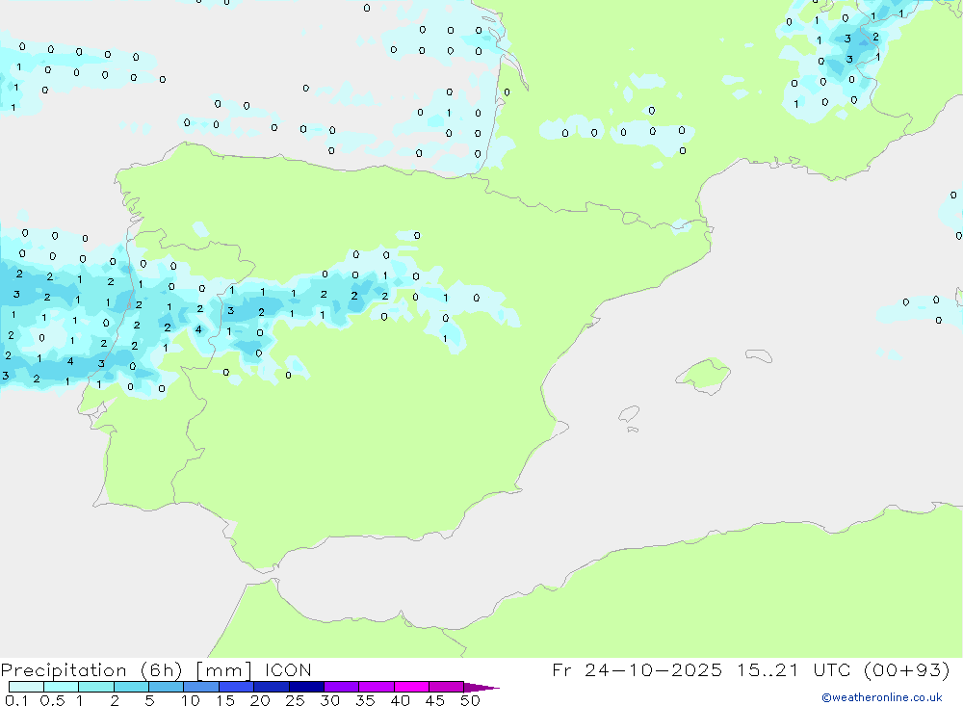Click the '40' legend scale label

(400, 700)
